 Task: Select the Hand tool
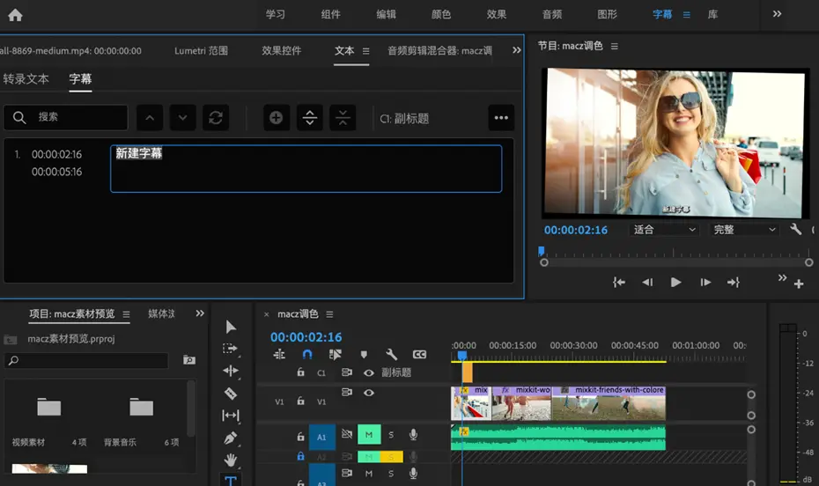pyautogui.click(x=231, y=460)
